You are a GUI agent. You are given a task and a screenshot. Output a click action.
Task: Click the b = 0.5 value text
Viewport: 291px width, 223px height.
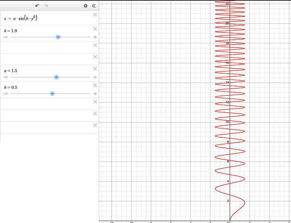point(11,87)
